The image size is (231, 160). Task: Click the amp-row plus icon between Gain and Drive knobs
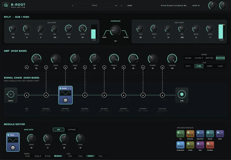[x=46, y=67]
